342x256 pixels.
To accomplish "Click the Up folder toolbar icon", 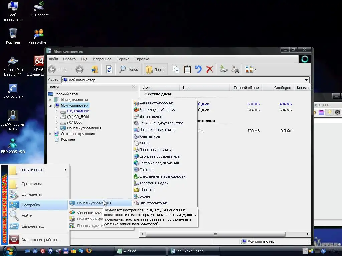I will (95, 70).
